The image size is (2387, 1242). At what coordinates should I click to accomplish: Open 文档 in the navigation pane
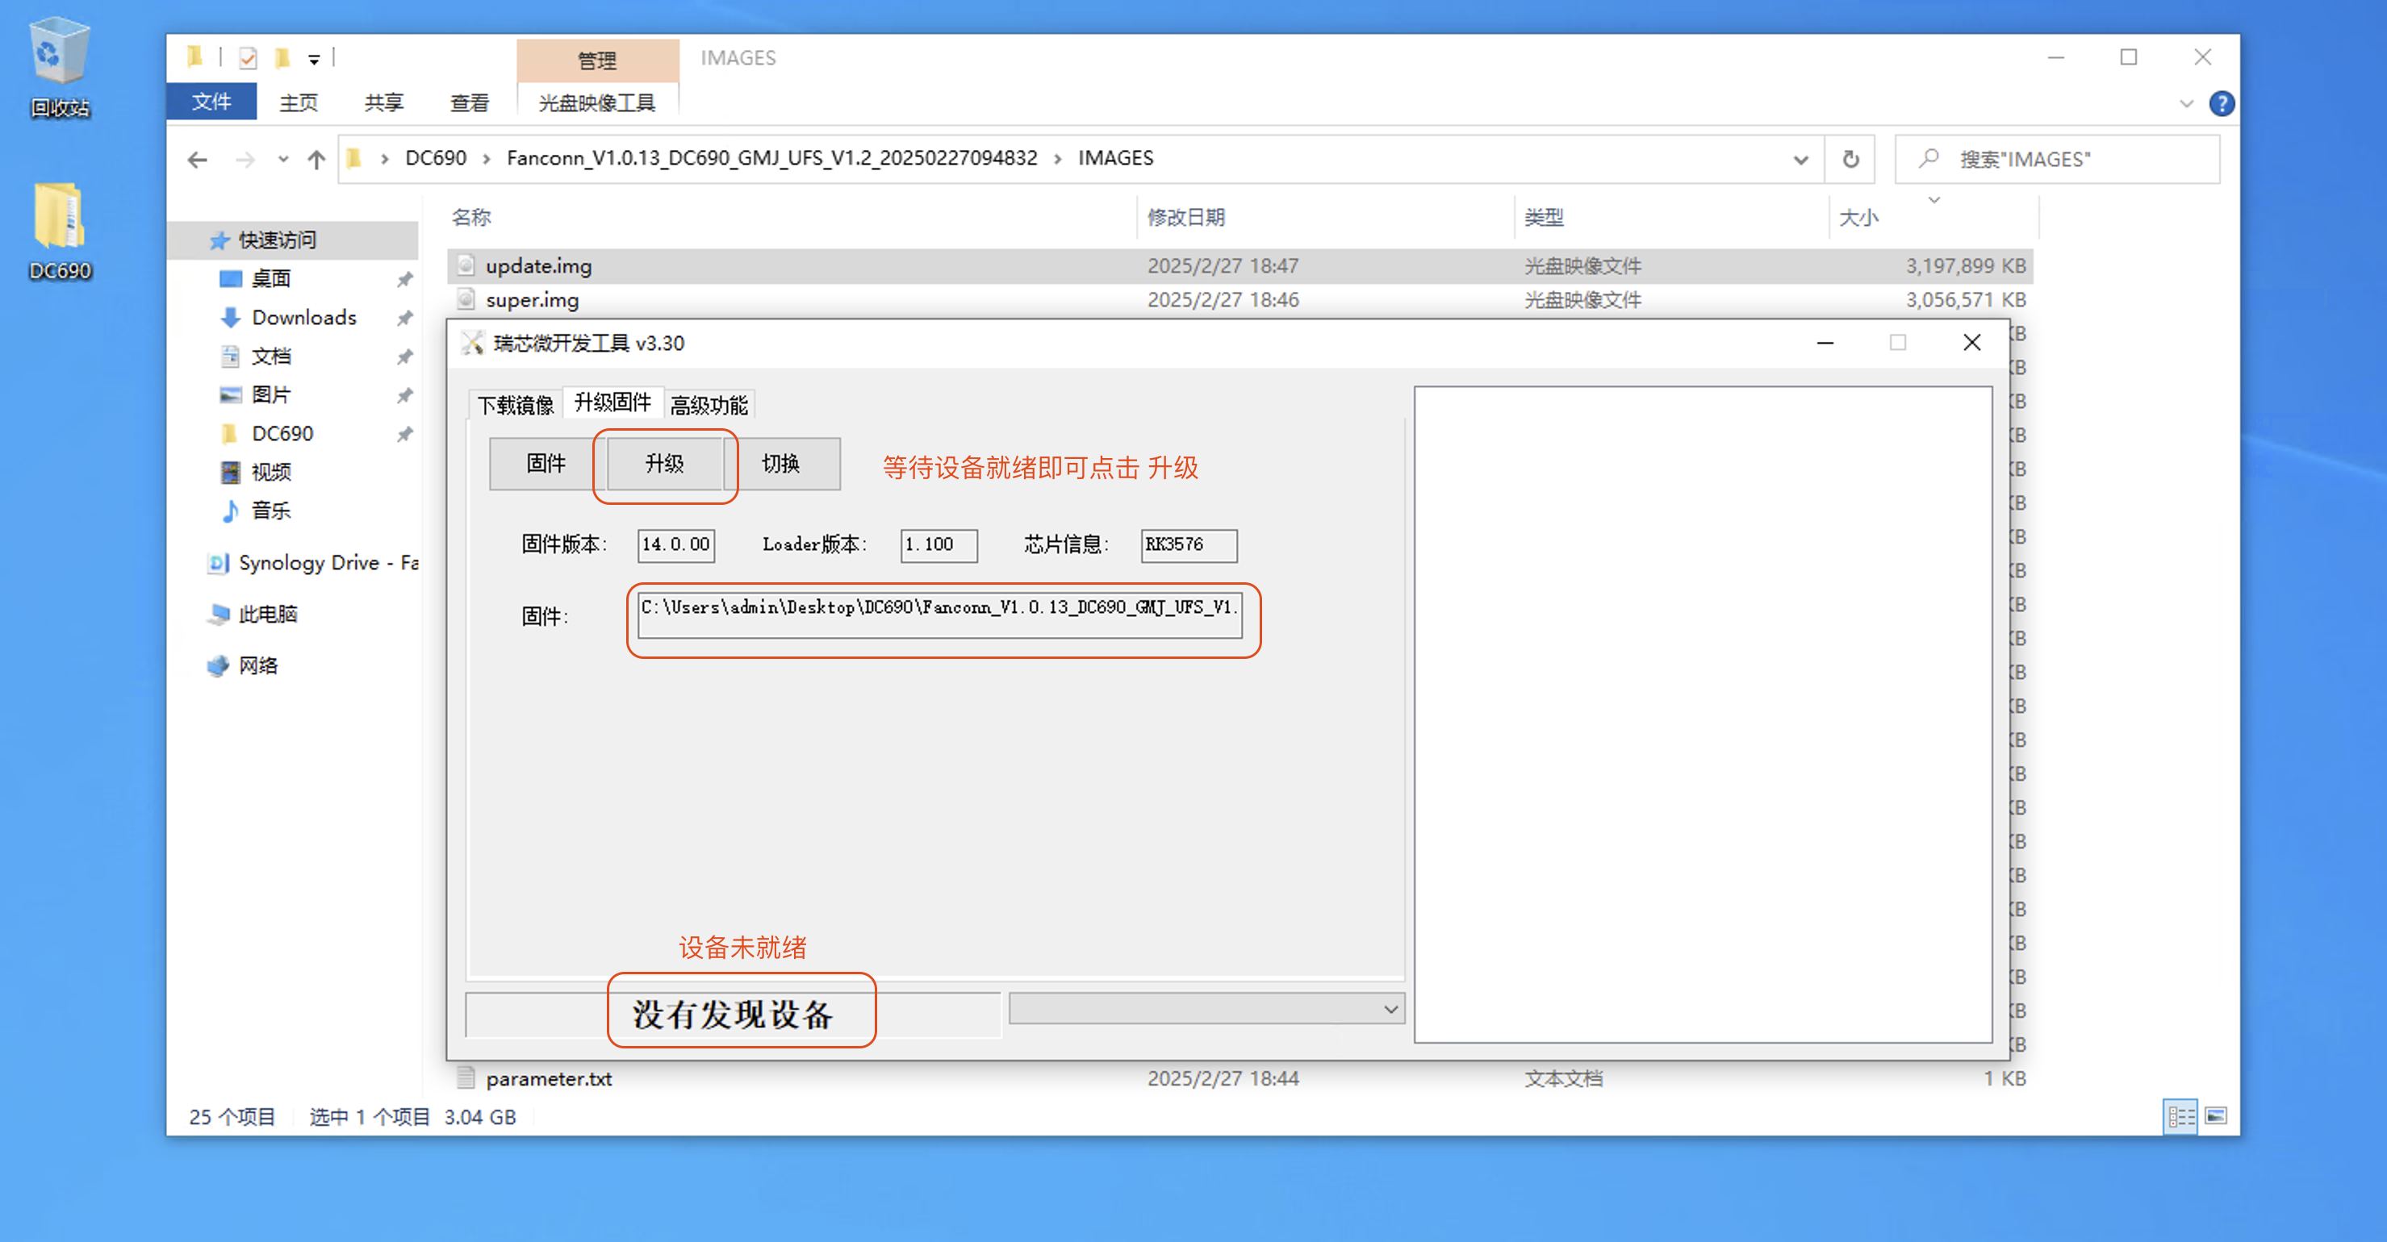tap(270, 356)
